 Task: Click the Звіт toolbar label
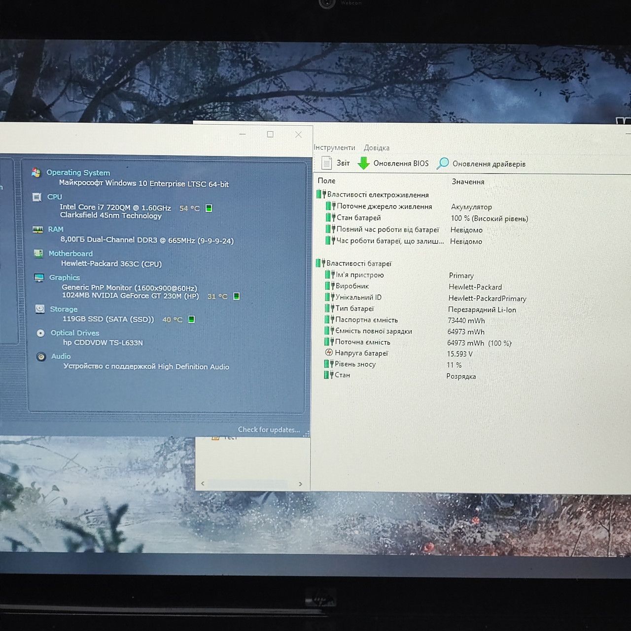tap(343, 163)
